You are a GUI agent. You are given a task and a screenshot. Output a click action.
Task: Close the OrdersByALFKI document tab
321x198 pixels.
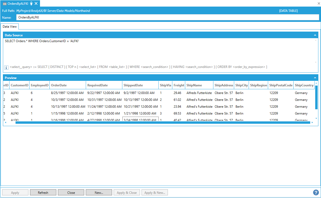[36, 3]
